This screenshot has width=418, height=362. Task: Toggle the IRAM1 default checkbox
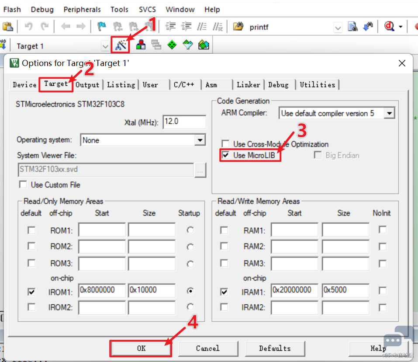pyautogui.click(x=224, y=292)
